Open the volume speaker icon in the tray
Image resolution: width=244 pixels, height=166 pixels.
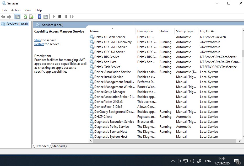(192, 161)
